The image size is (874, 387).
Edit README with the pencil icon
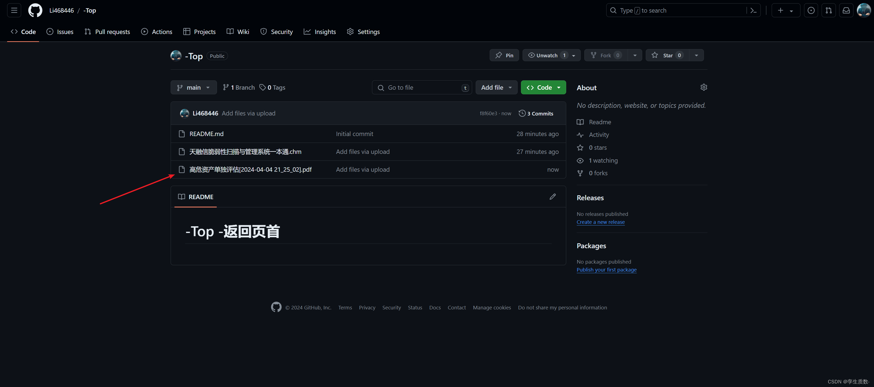552,197
